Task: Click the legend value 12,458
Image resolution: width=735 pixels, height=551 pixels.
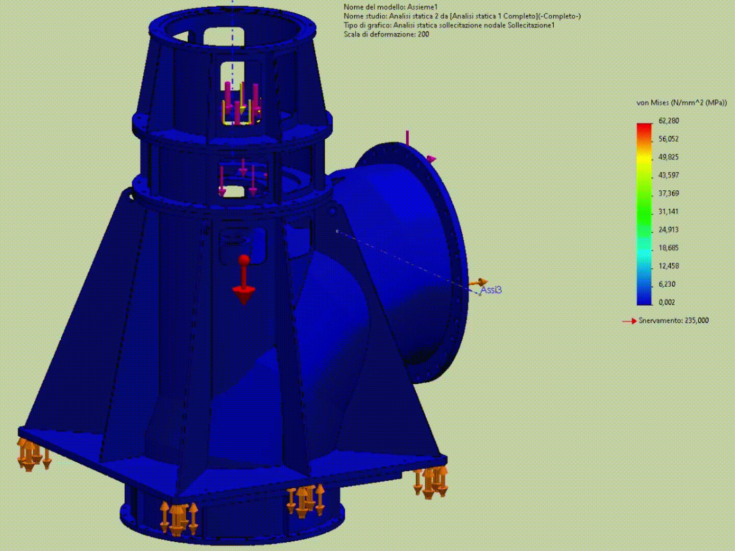Action: (x=669, y=266)
